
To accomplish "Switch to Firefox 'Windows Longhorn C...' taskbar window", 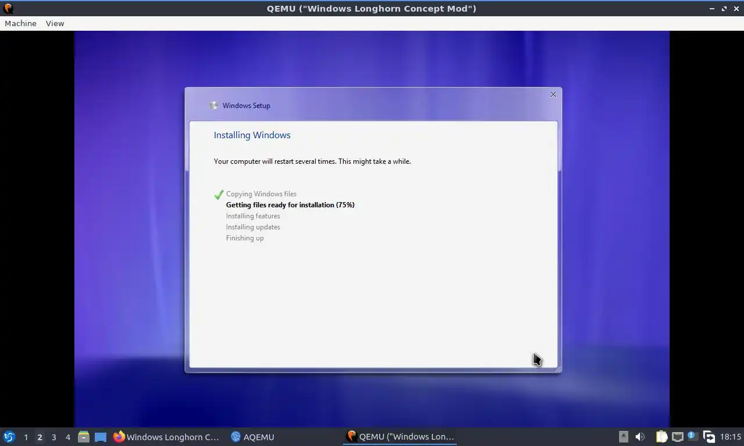I will pos(167,437).
